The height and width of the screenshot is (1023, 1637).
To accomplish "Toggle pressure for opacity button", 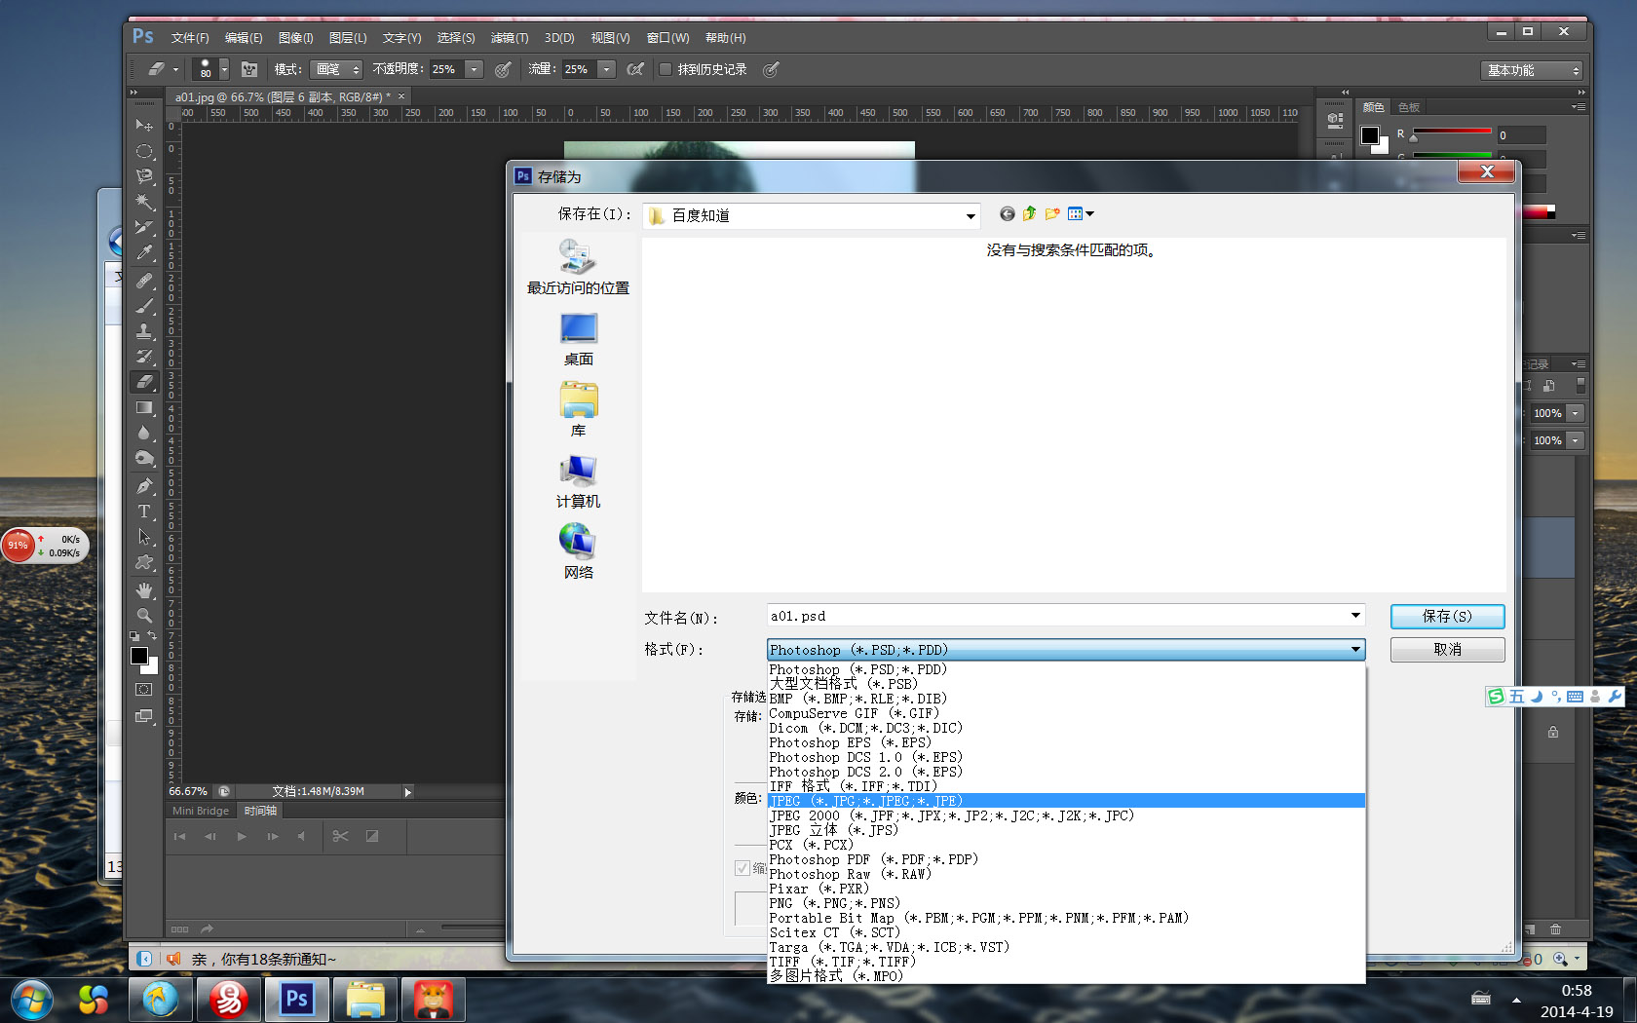I will (x=503, y=69).
